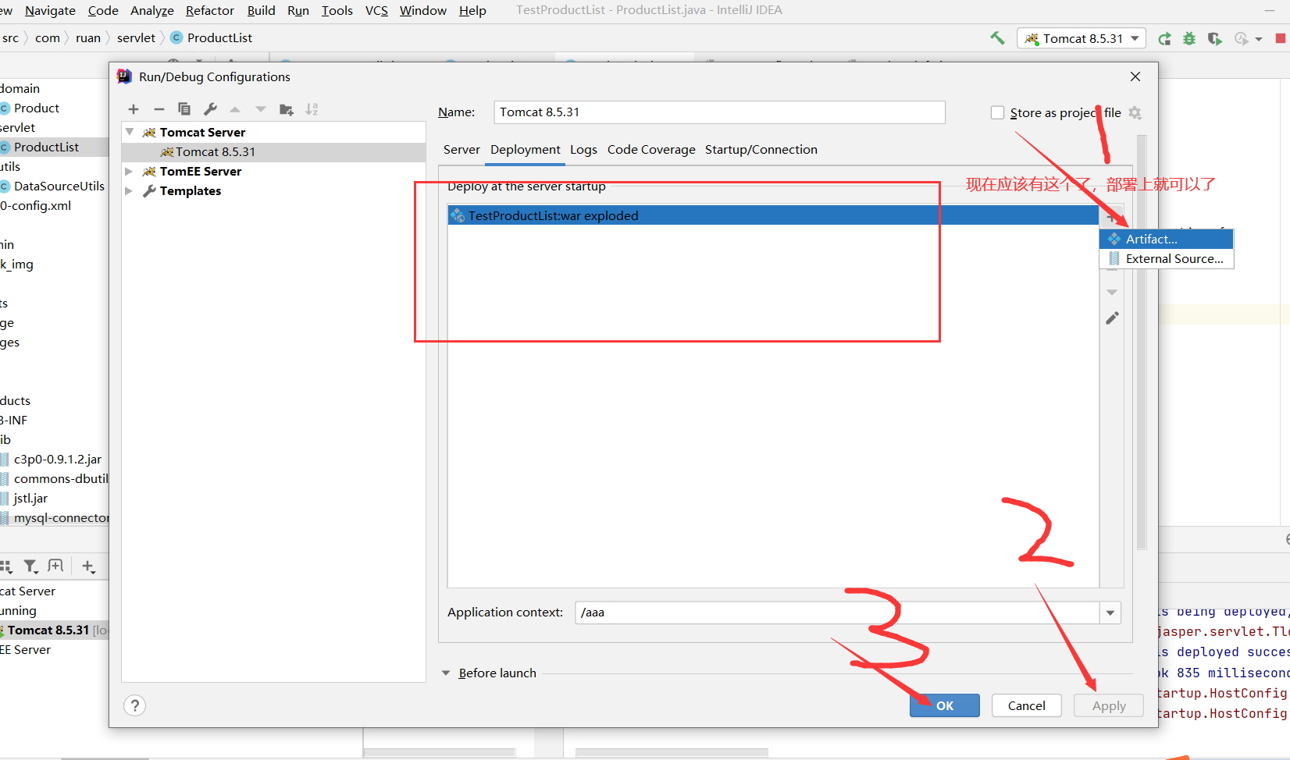This screenshot has width=1290, height=760.
Task: Click the dialog's vertical scrollbar
Action: coord(1142,343)
